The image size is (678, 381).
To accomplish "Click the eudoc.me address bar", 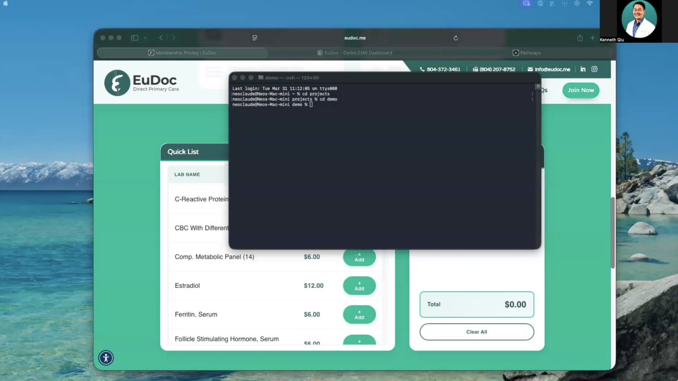I will 354,38.
